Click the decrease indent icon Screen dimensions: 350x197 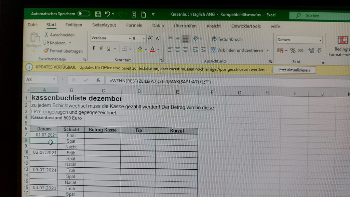tap(196, 50)
